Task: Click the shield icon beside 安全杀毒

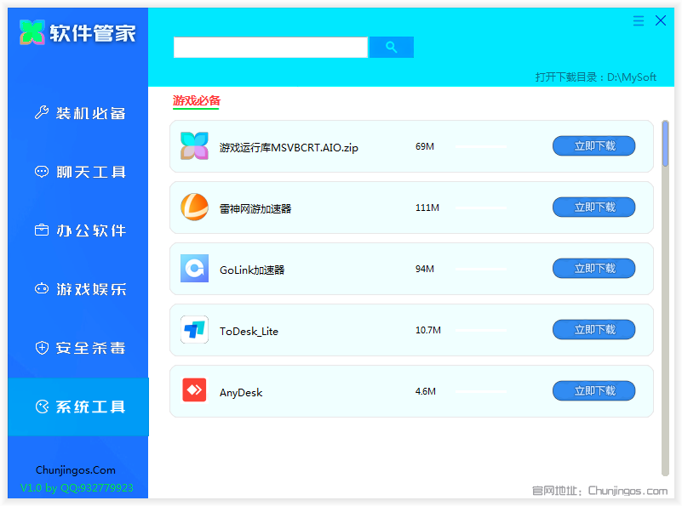Action: (x=42, y=348)
